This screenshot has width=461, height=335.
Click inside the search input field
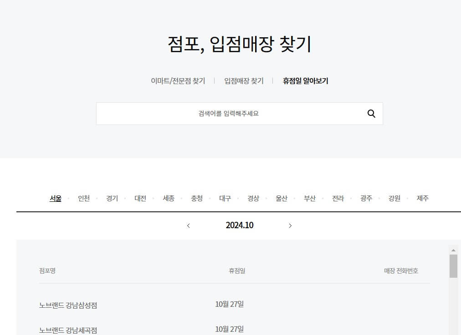click(228, 113)
